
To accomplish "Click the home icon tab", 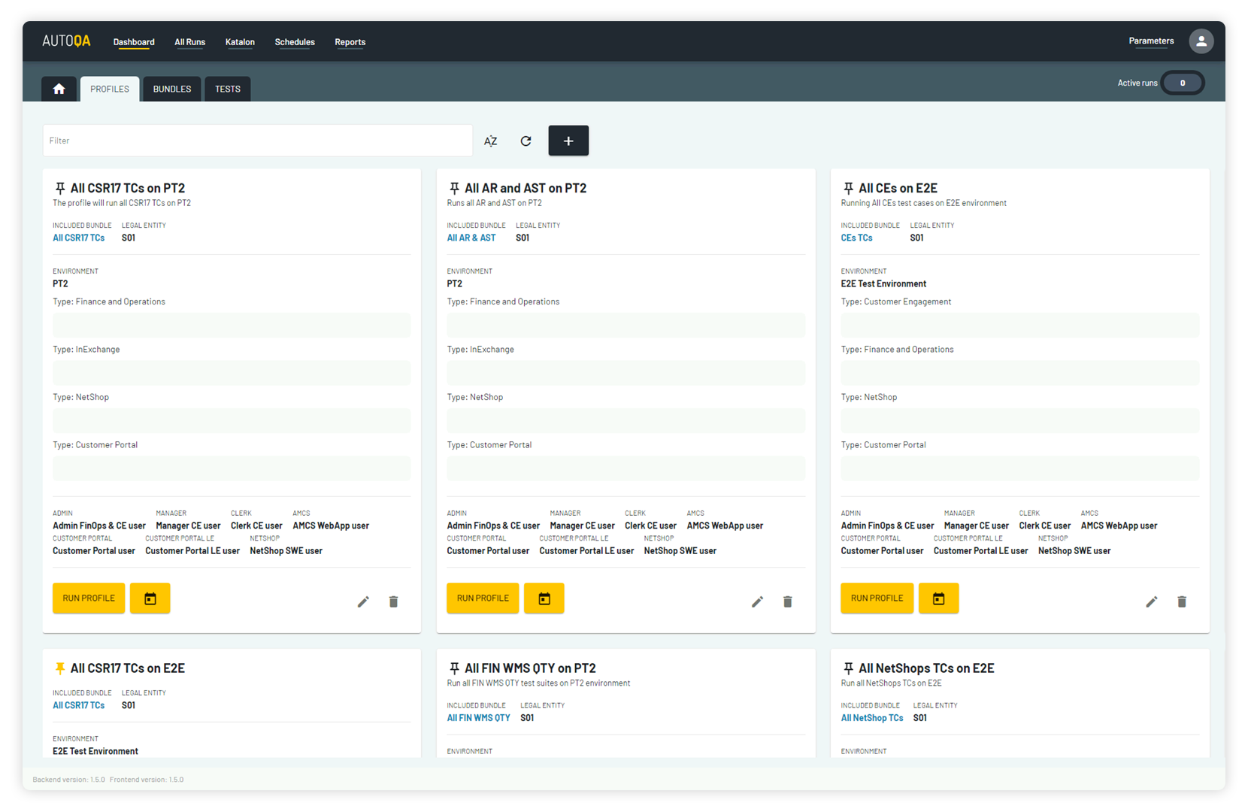I will 59,89.
